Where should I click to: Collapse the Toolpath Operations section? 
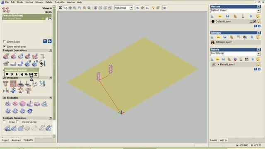click(x=50, y=50)
